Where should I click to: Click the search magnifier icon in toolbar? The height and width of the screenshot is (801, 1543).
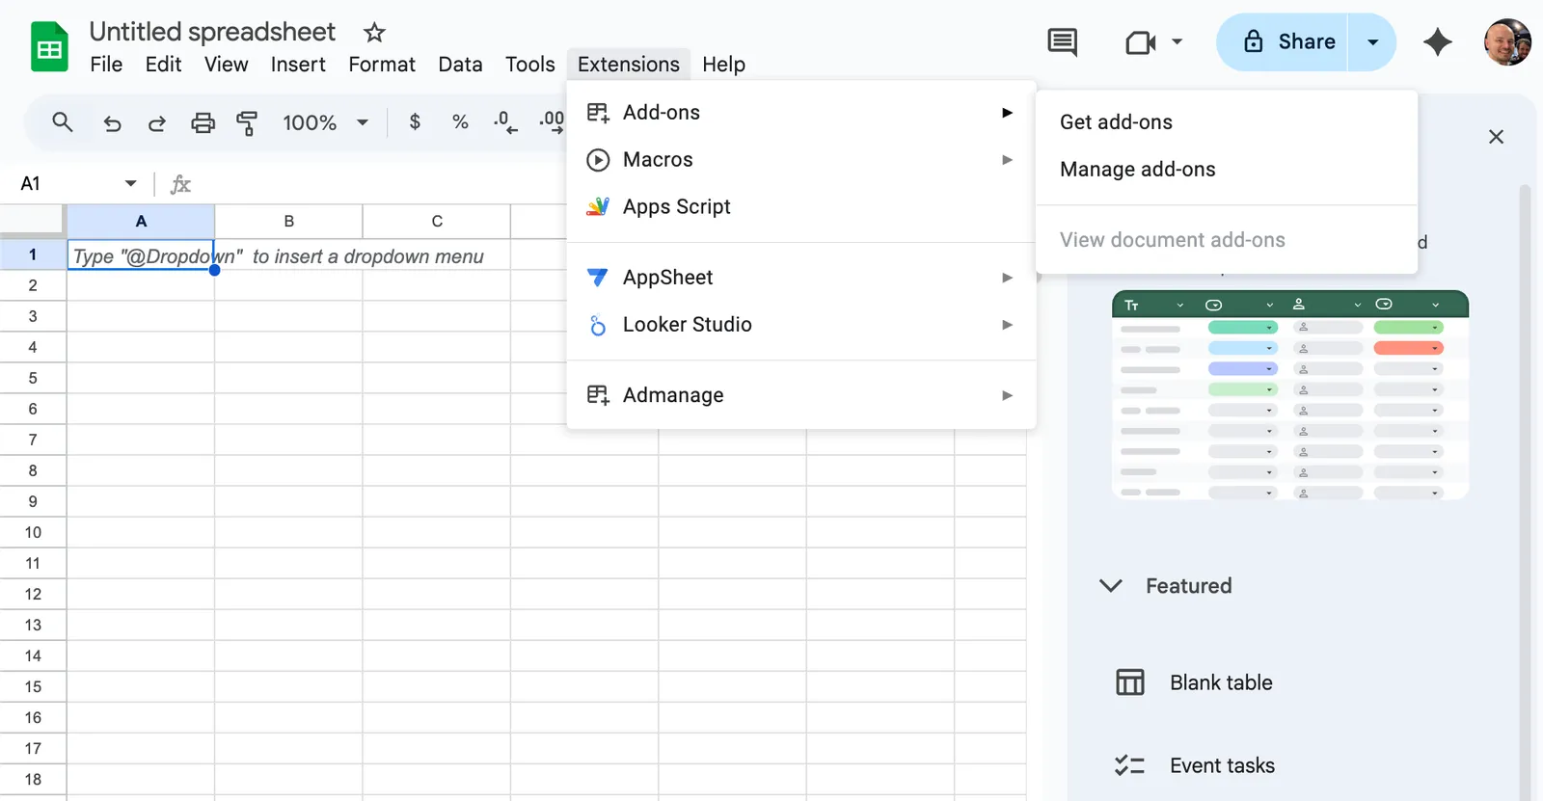(63, 122)
